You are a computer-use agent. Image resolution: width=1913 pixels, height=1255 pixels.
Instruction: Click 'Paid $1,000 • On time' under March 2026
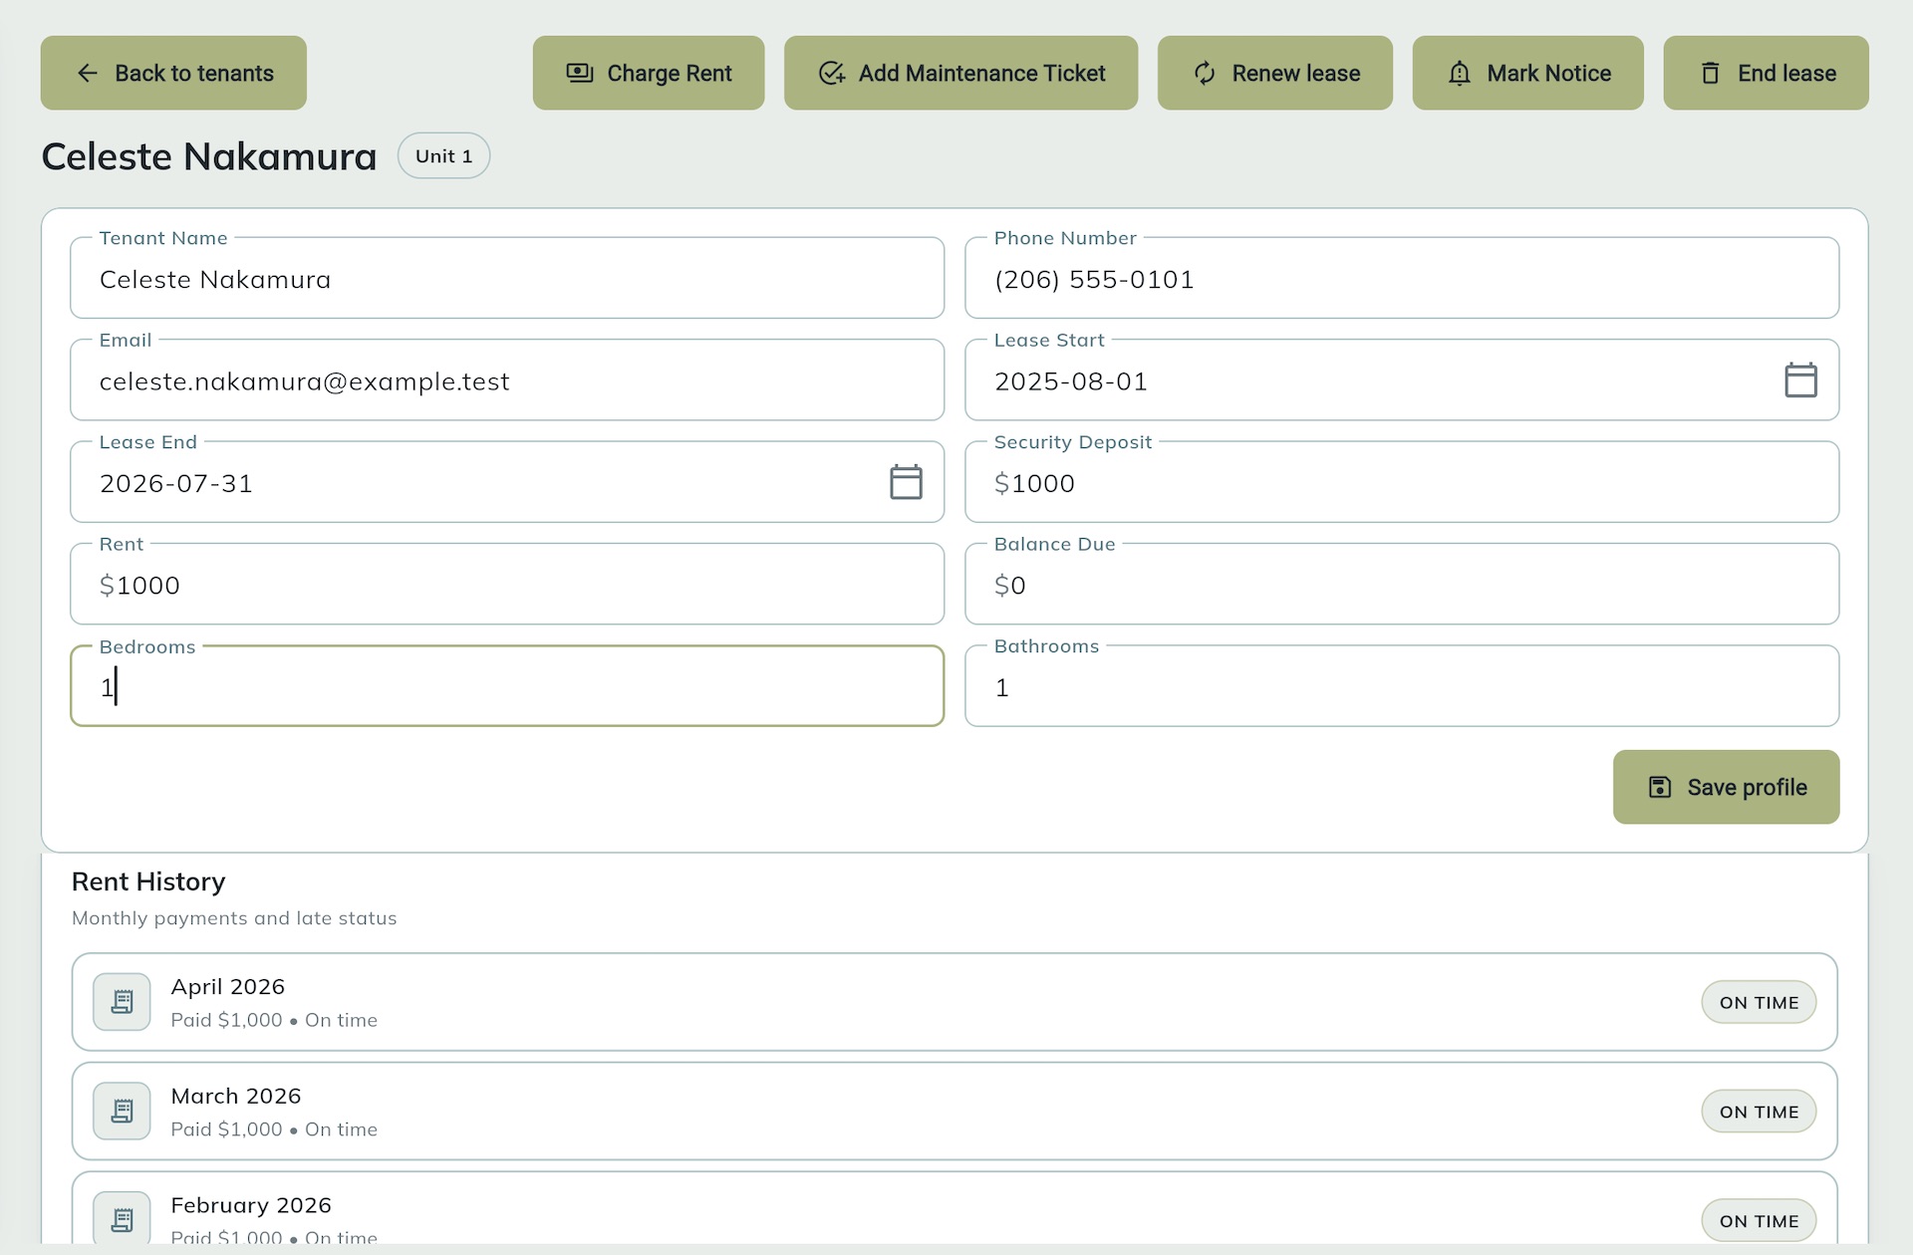click(x=274, y=1129)
